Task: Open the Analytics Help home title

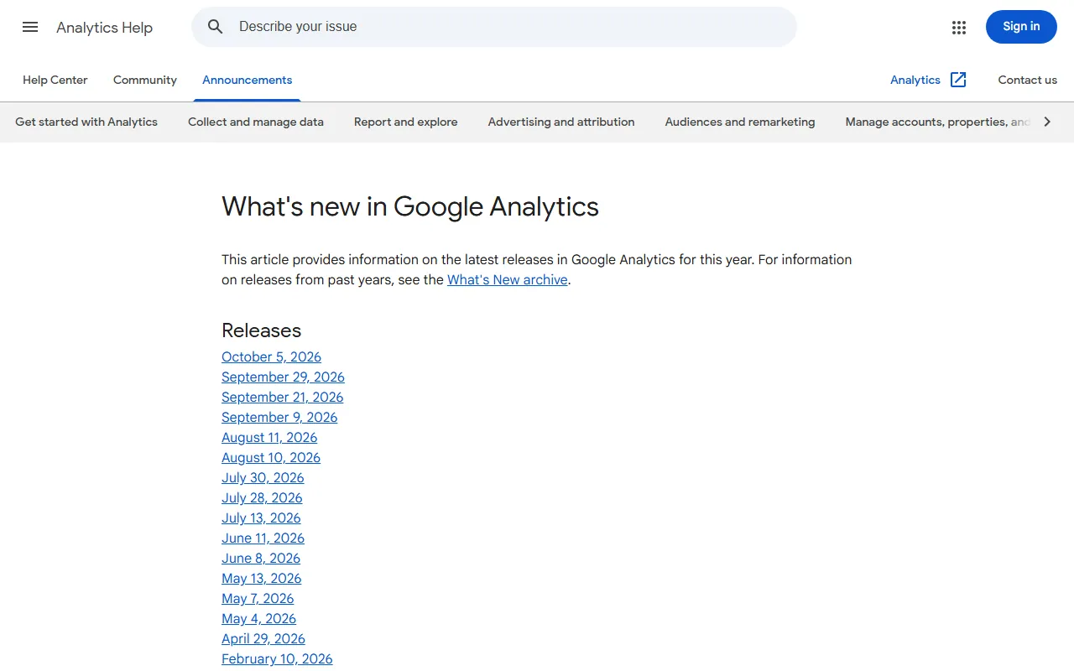Action: coord(104,27)
